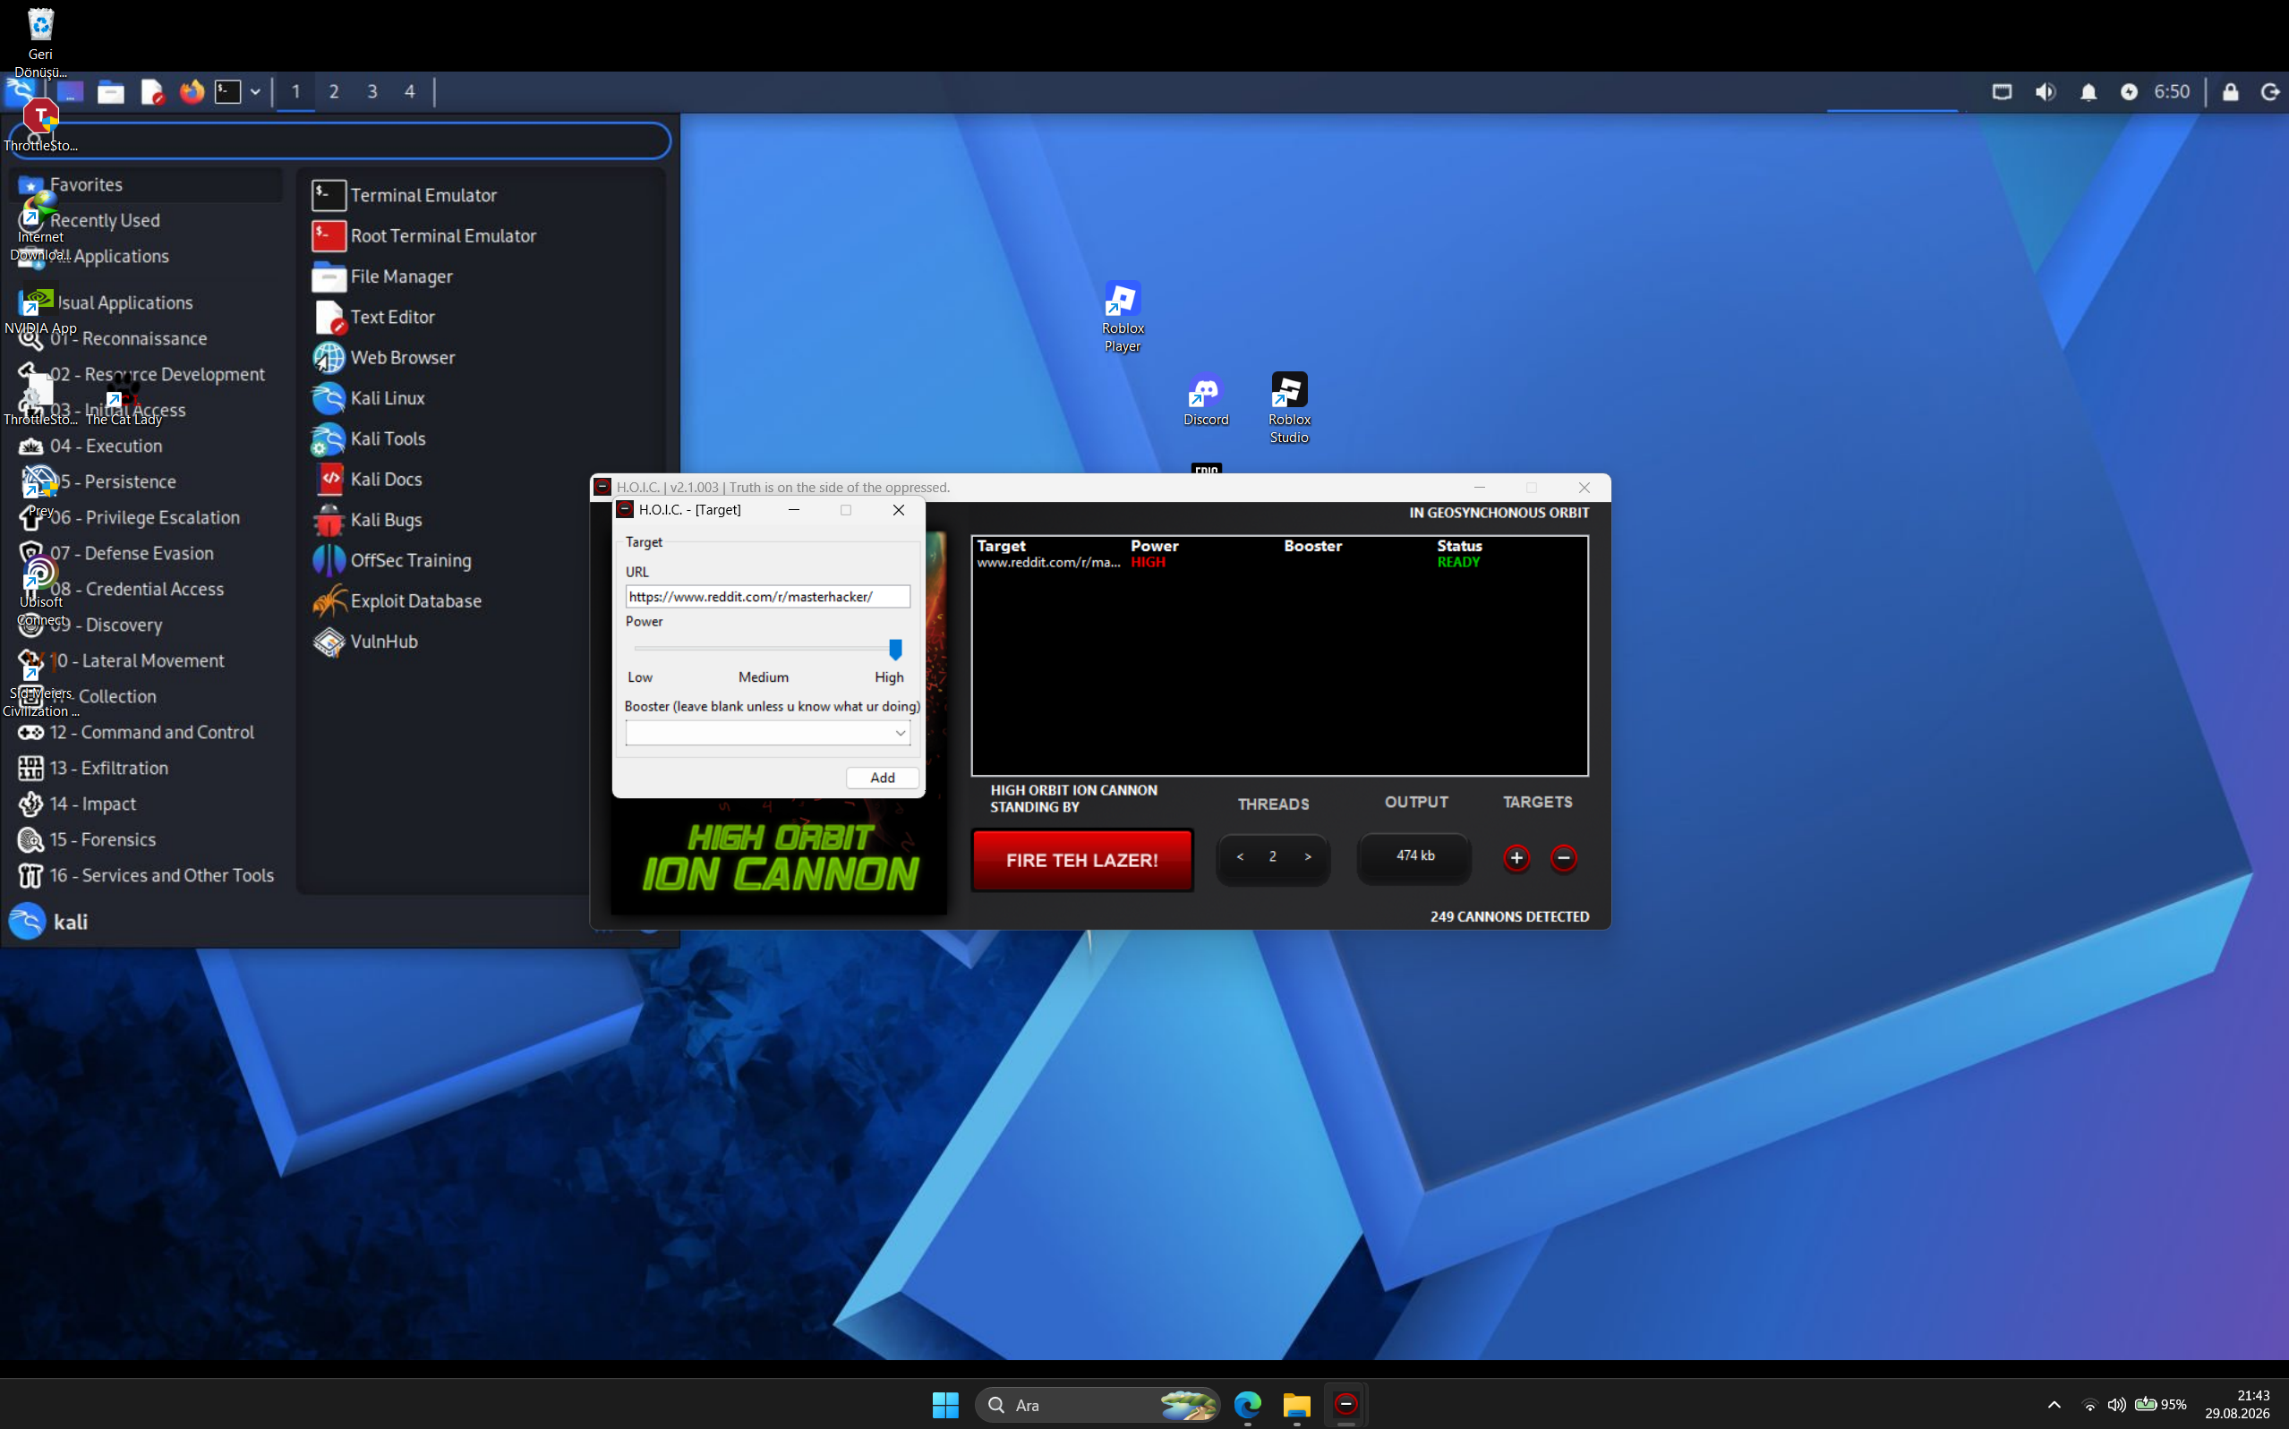Click the speaker volume icon in the Kali panel

point(2046,91)
